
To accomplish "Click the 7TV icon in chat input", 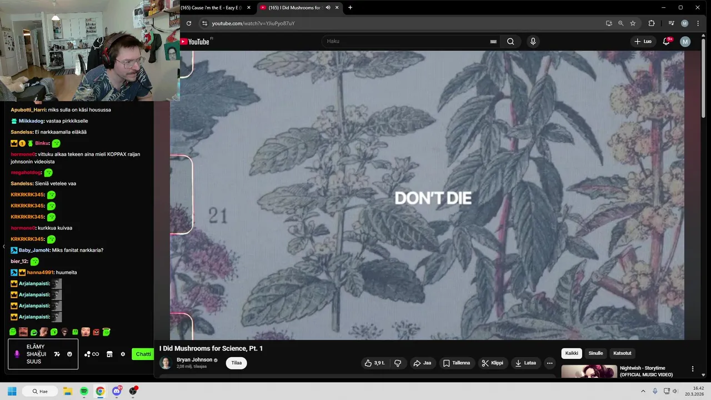I will tap(57, 354).
